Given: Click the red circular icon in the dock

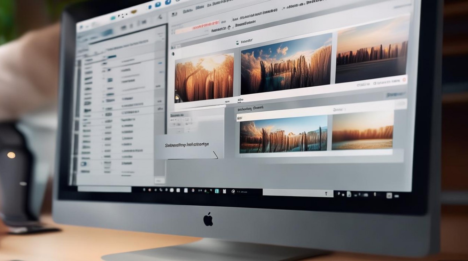Looking at the screenshot, I should point(150,190).
